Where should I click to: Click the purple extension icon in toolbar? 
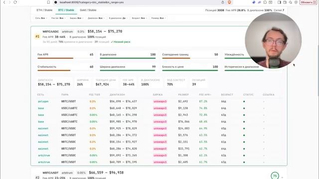pos(259,2)
